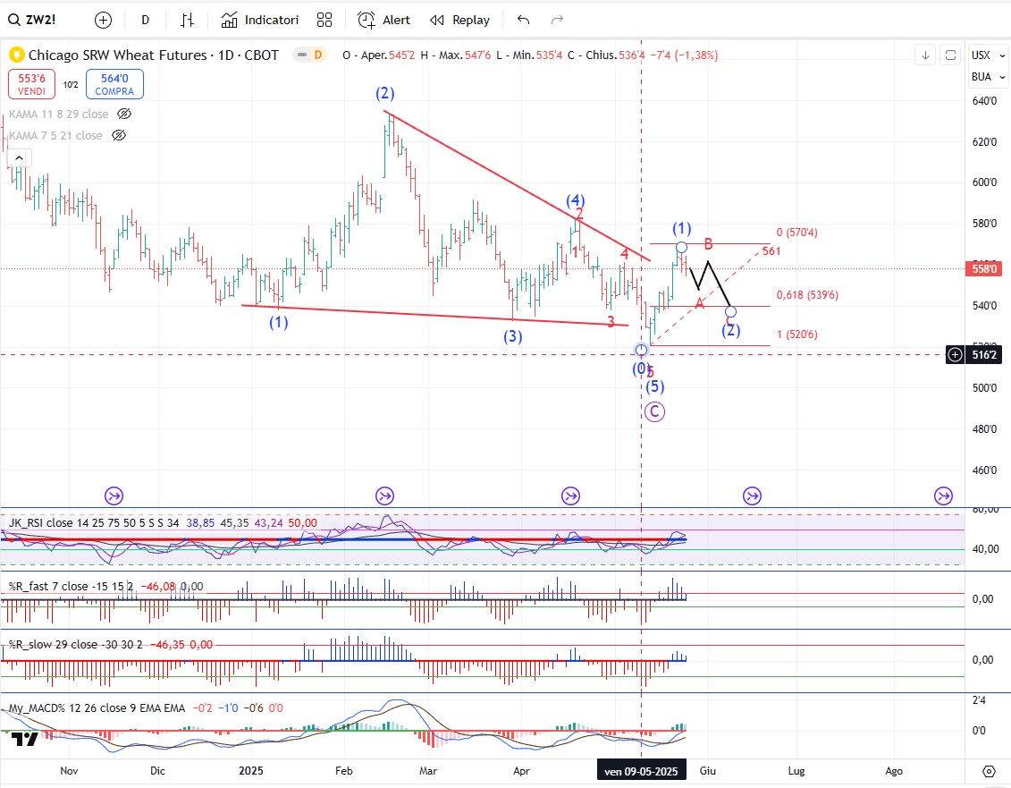The width and height of the screenshot is (1011, 788).
Task: Show hidden KAMA 7 5 21 indicator
Action: (119, 136)
